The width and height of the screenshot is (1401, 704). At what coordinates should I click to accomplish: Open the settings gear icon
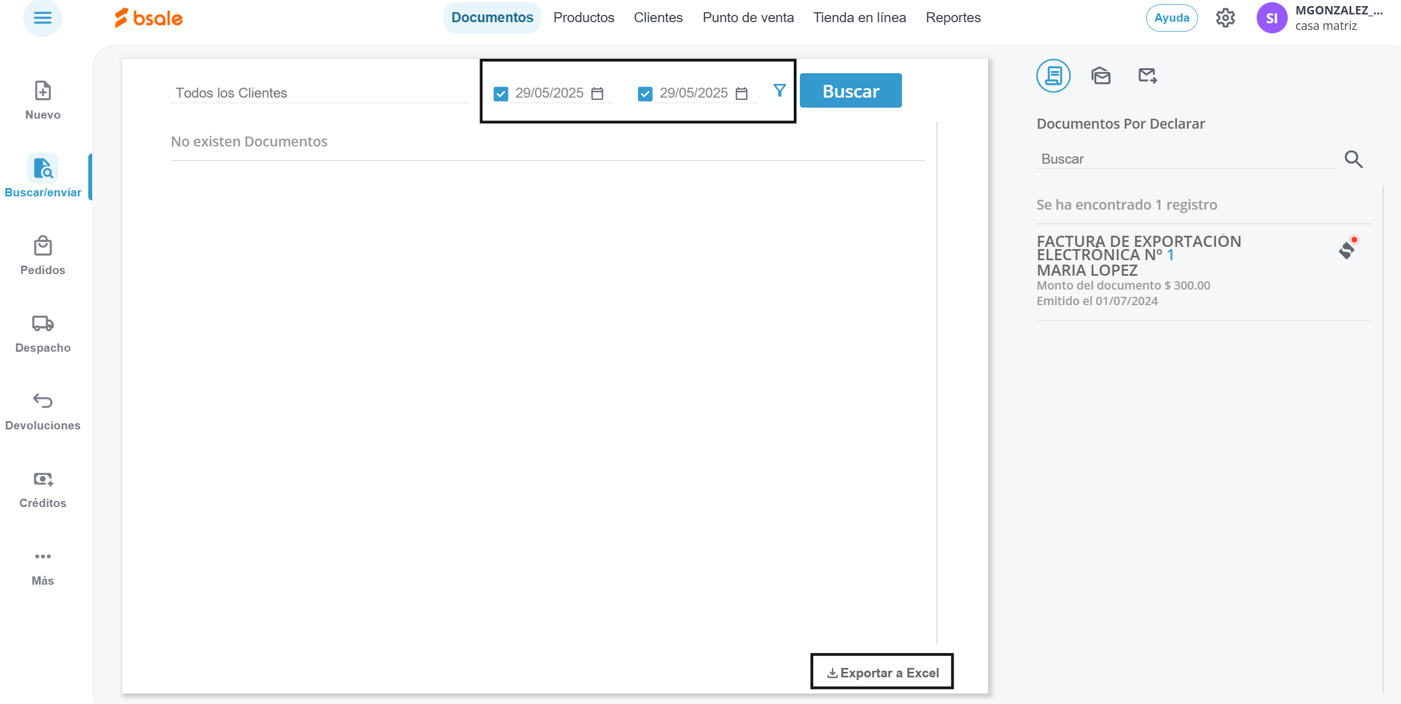coord(1225,18)
